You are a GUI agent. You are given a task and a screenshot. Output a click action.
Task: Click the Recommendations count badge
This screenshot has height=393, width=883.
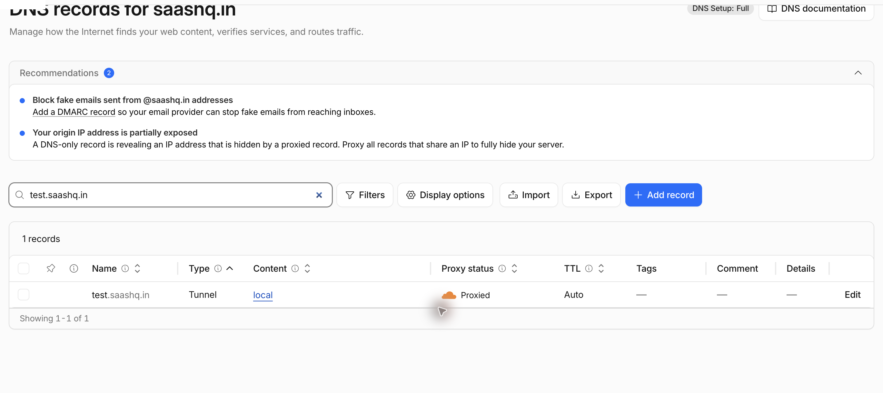point(109,73)
